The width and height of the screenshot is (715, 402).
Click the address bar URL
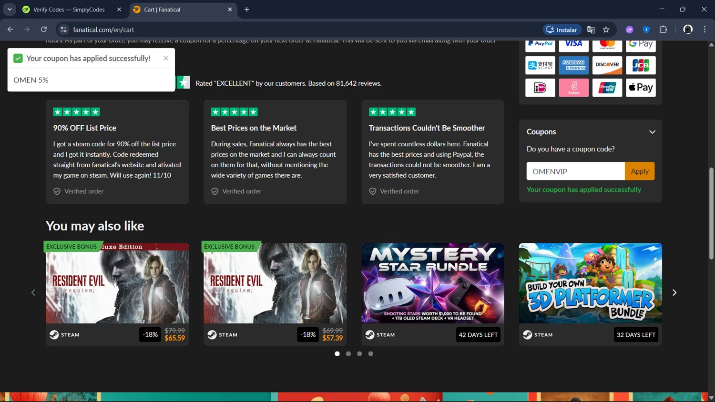tap(103, 30)
